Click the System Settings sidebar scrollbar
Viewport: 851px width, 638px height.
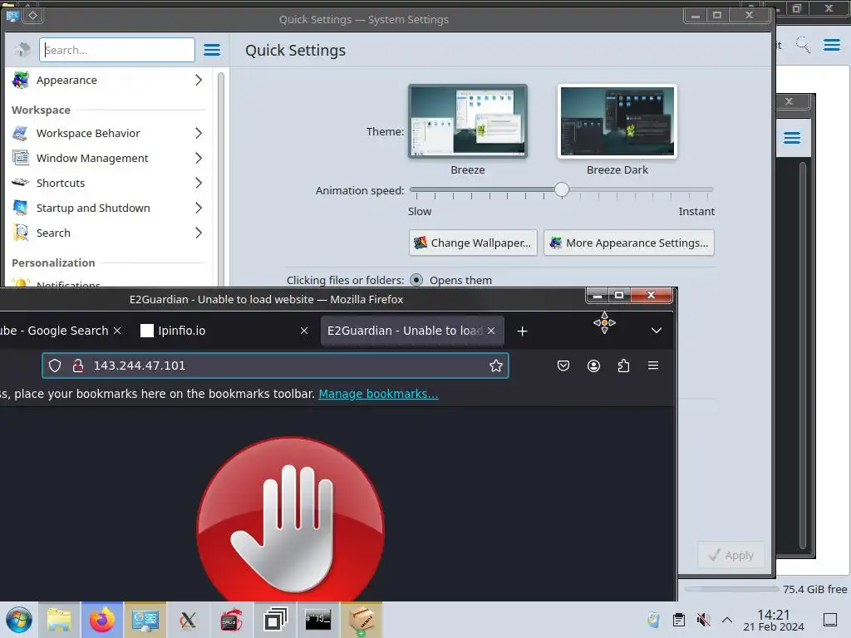pyautogui.click(x=221, y=179)
